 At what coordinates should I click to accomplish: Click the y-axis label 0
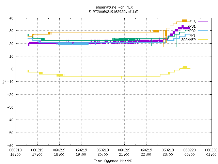[x=13, y=69]
